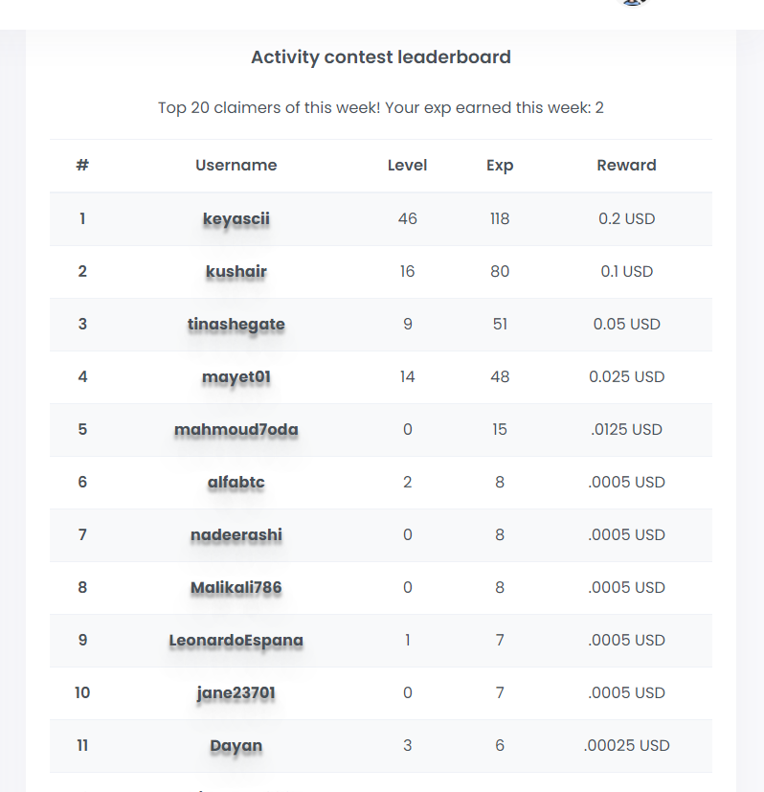Click the Level column header

tap(408, 165)
